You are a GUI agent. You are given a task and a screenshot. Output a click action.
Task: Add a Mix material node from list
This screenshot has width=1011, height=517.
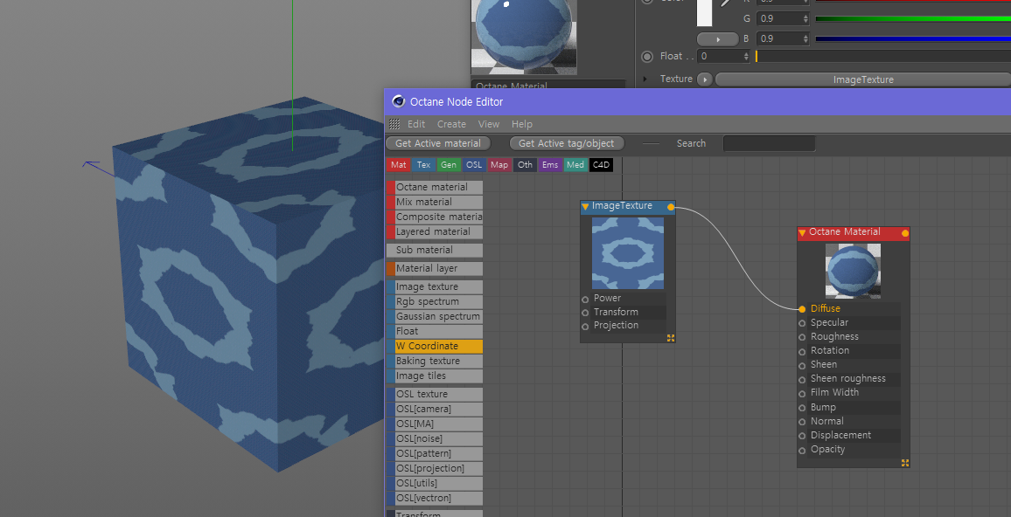tap(435, 202)
